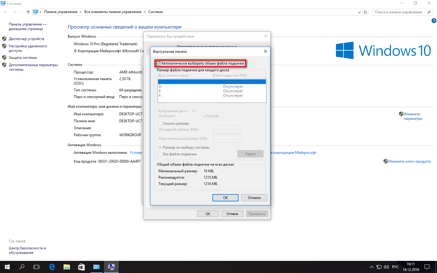Screen dimensions: 437x273
Task: Open the address bar history dropdown
Action: 359,12
